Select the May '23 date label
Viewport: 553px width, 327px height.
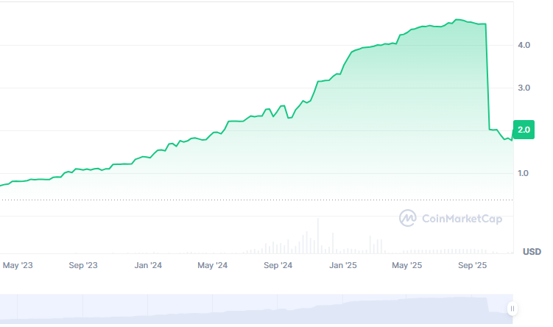pyautogui.click(x=18, y=265)
